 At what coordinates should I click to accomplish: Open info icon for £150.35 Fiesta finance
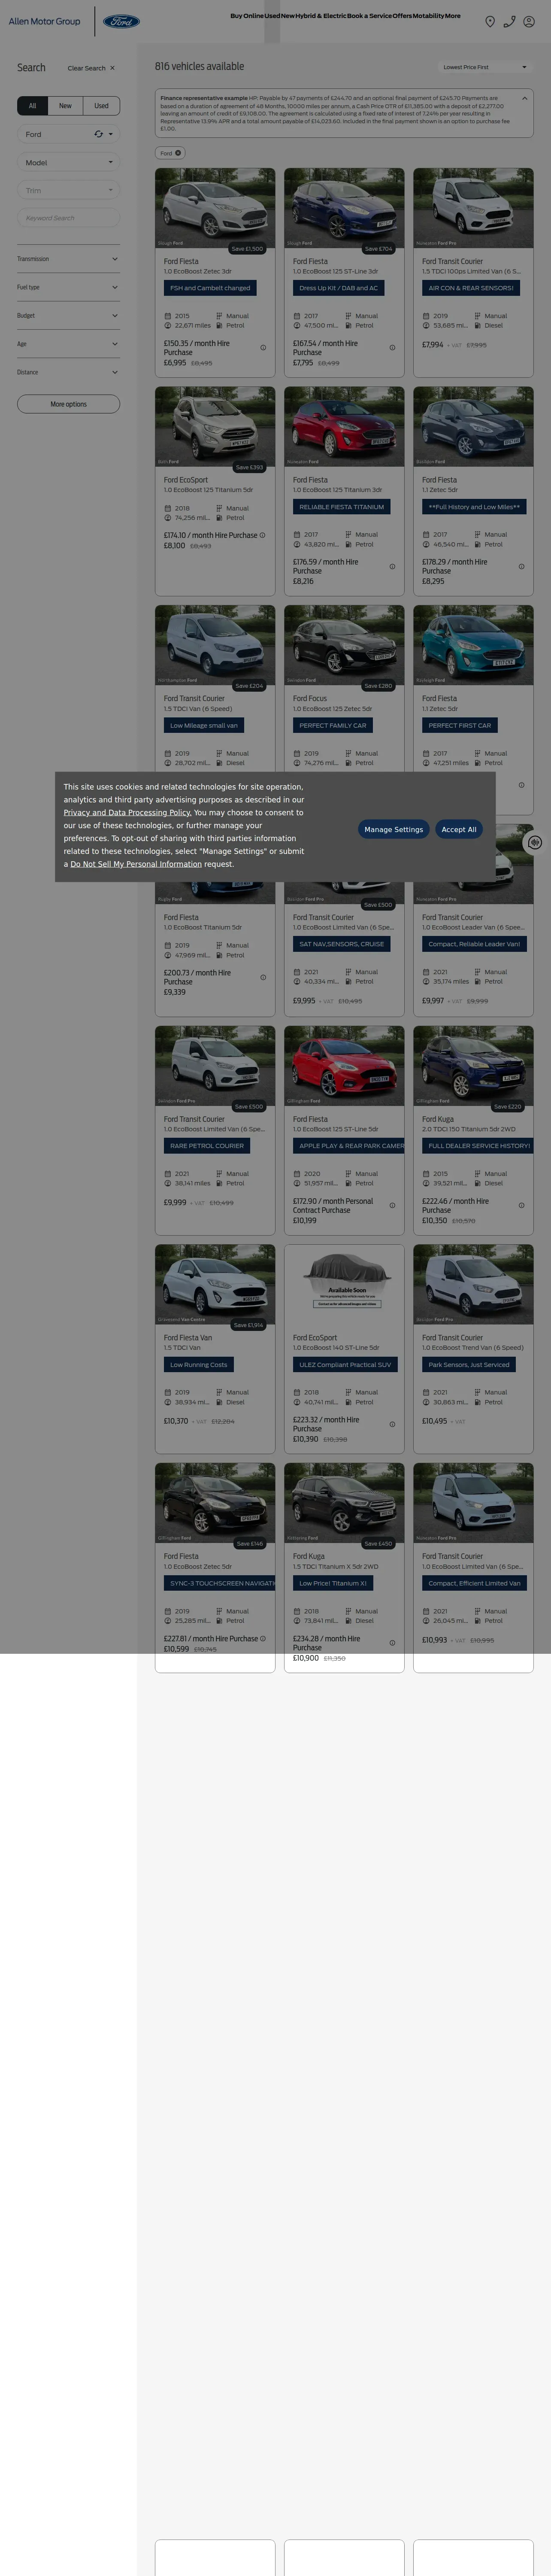pos(263,348)
